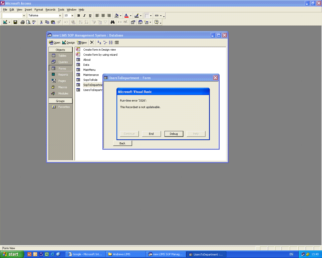Viewport: 322px width, 258px height.
Task: Open the Tools menu
Action: click(61, 10)
